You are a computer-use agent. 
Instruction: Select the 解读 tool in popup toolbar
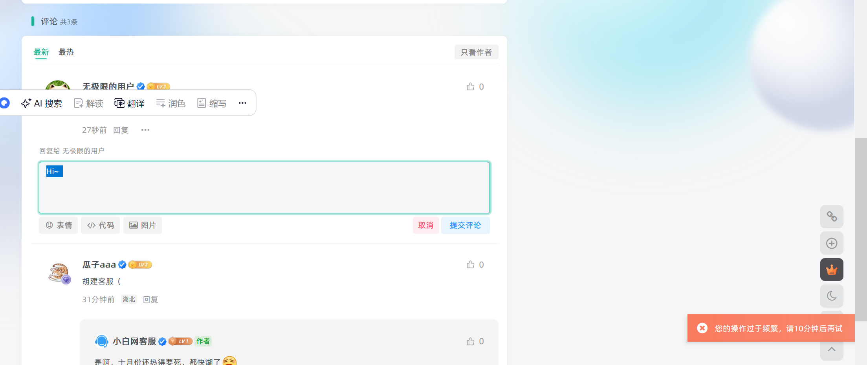(89, 103)
